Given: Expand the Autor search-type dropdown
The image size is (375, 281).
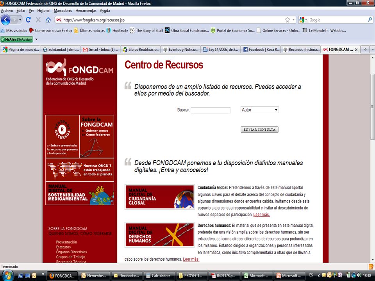Looking at the screenshot, I should (x=259, y=110).
